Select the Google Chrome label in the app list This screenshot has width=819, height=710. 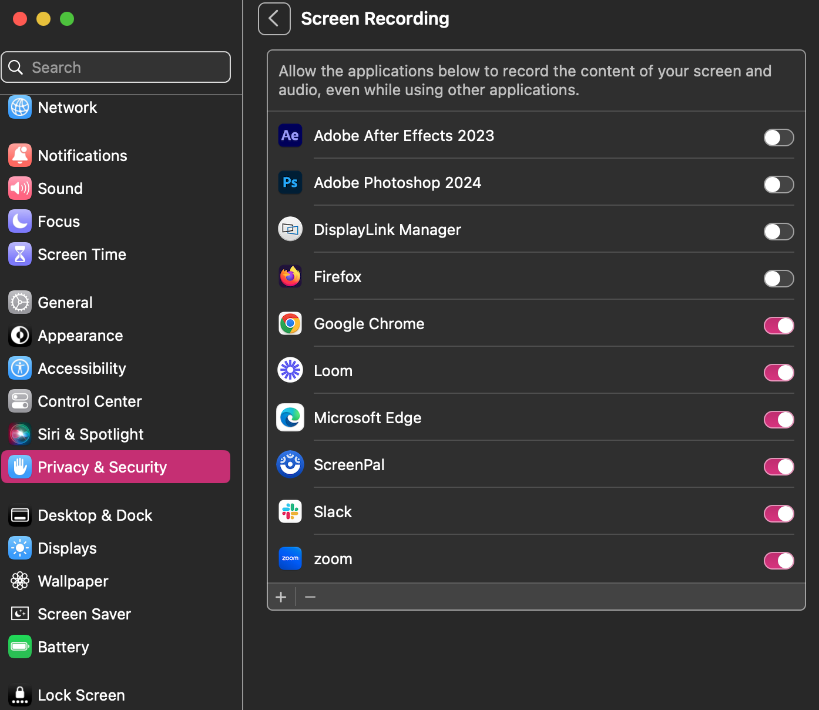pyautogui.click(x=369, y=324)
